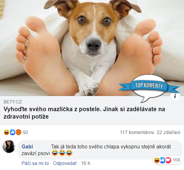Image resolution: width=184 pixels, height=170 pixels.
Task: Click the heart reaction icon on Gabi's comment
Action: coord(169,160)
